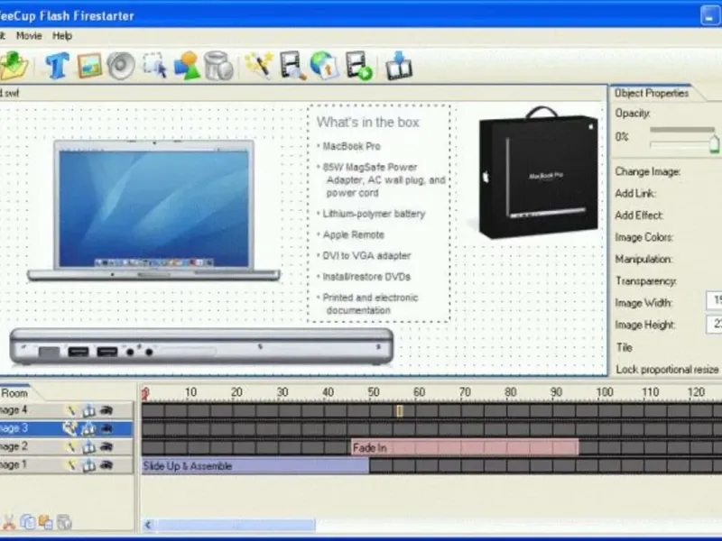Click the filmstrip with green play icon
Viewport: 722px width, 541px height.
(358, 66)
